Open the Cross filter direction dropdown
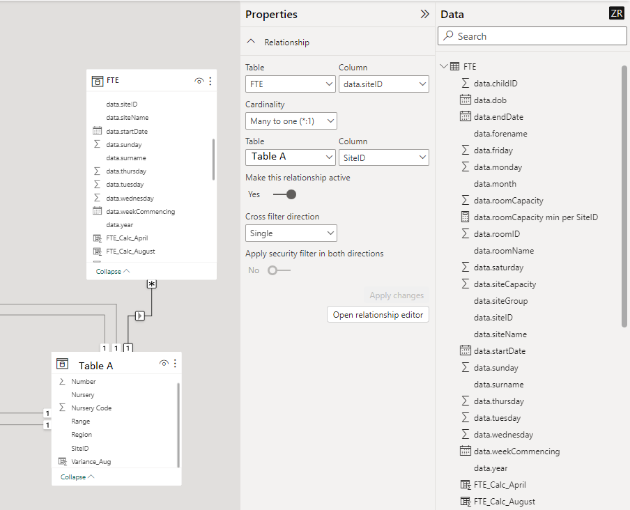Viewport: 630px width, 510px height. [x=291, y=233]
